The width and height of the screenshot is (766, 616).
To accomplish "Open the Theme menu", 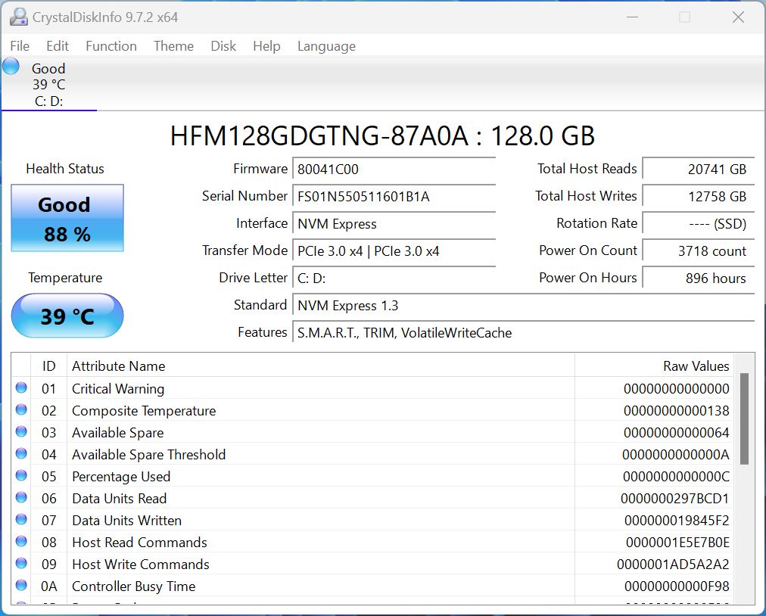I will 173,46.
